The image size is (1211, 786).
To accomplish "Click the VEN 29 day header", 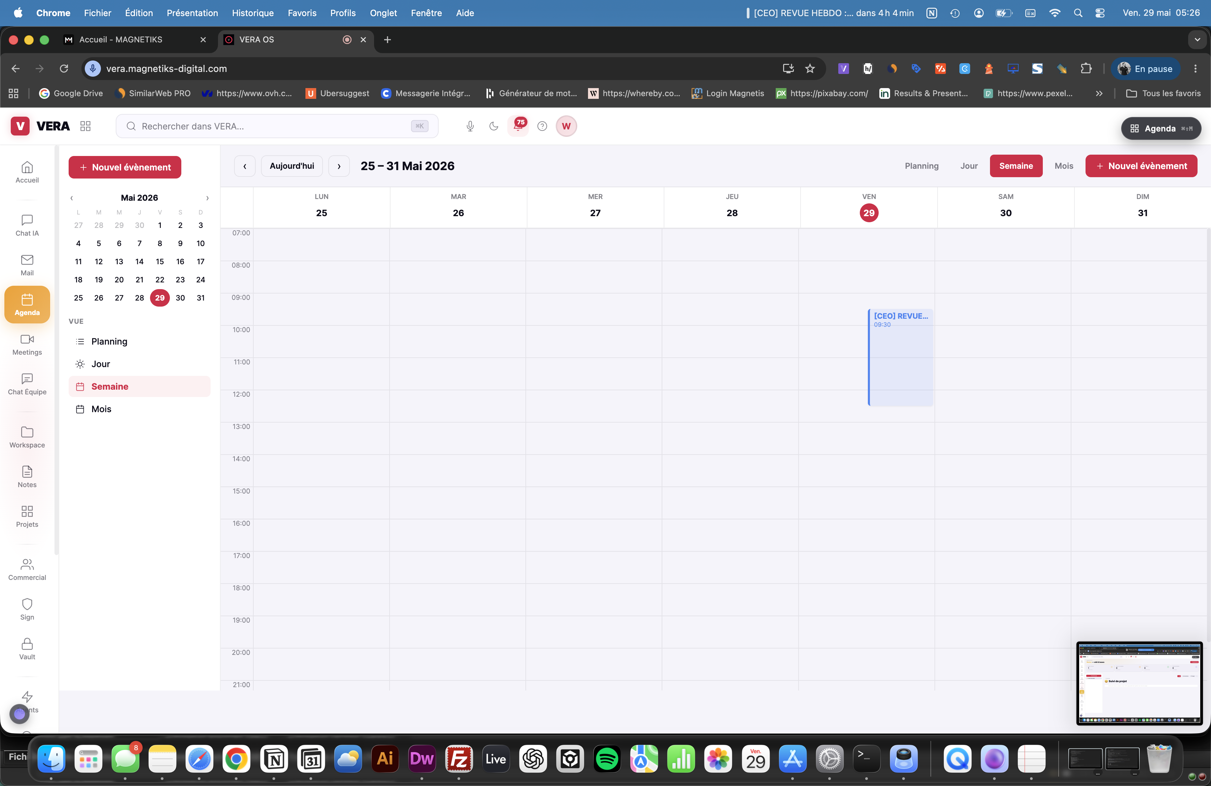I will 869,207.
